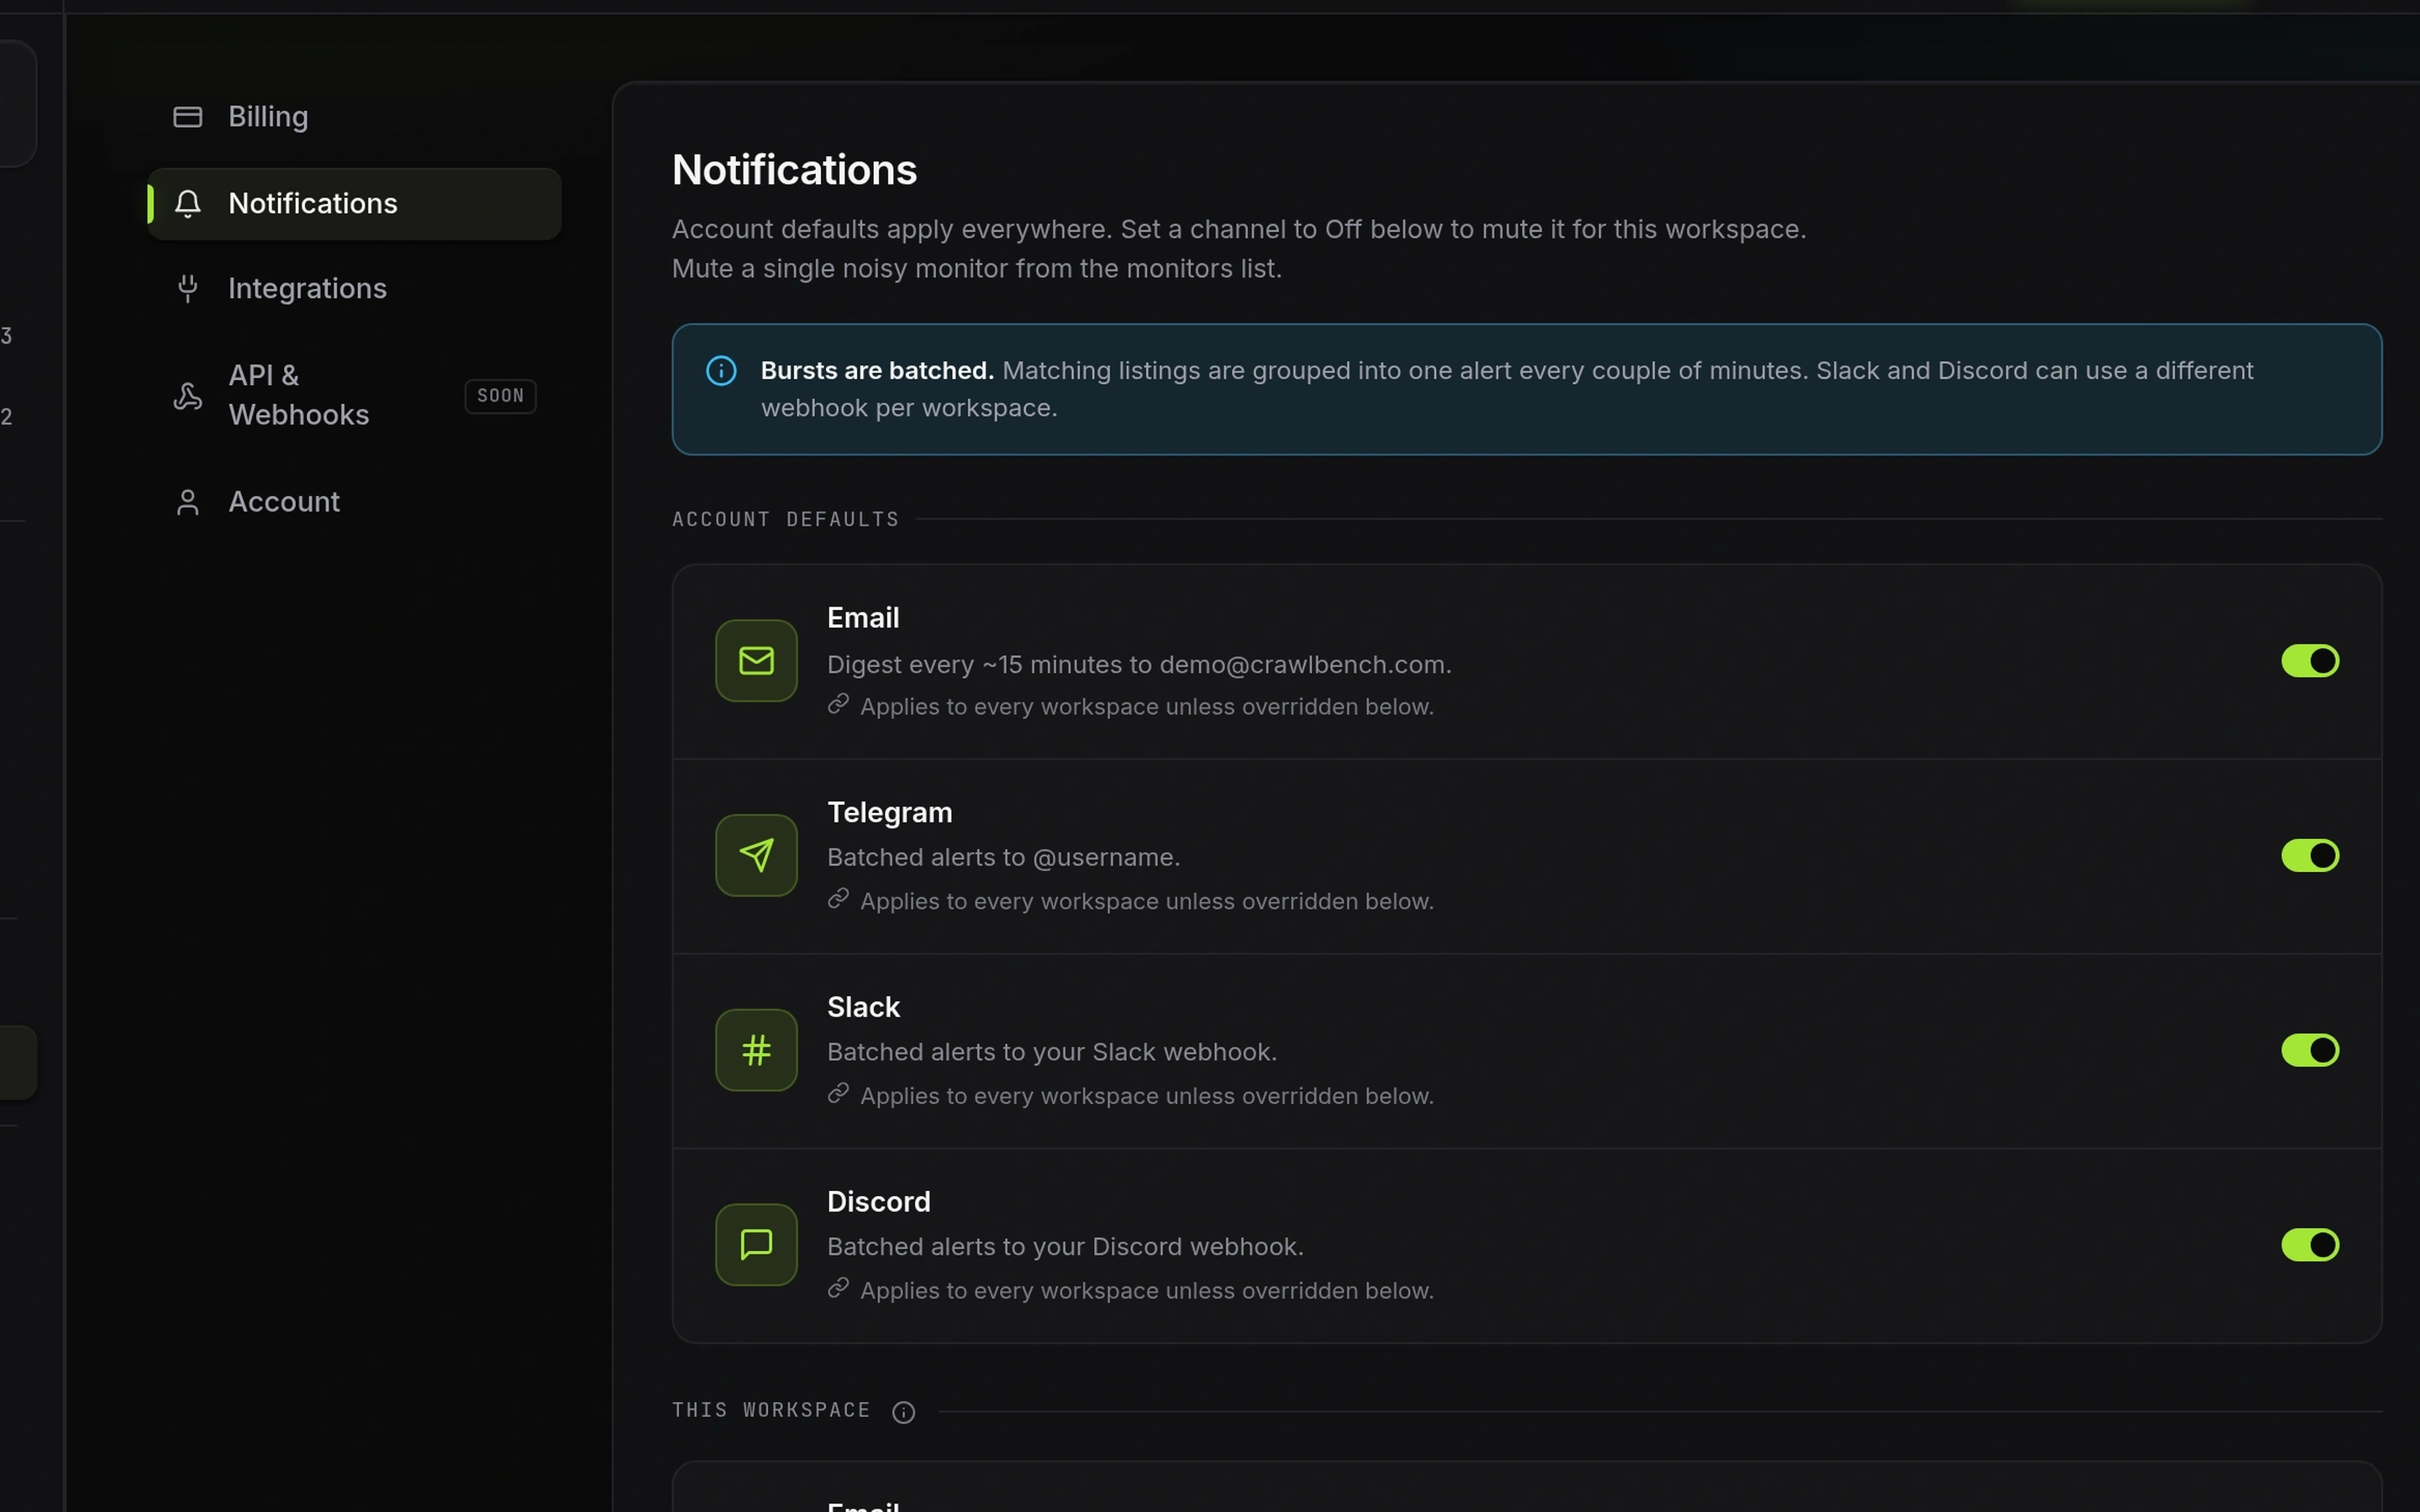Click the SOON badge on API & Webhooks
2420x1512 pixels.
point(500,396)
